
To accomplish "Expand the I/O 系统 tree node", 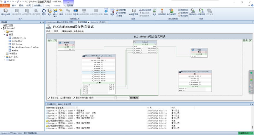I will 4,57.
